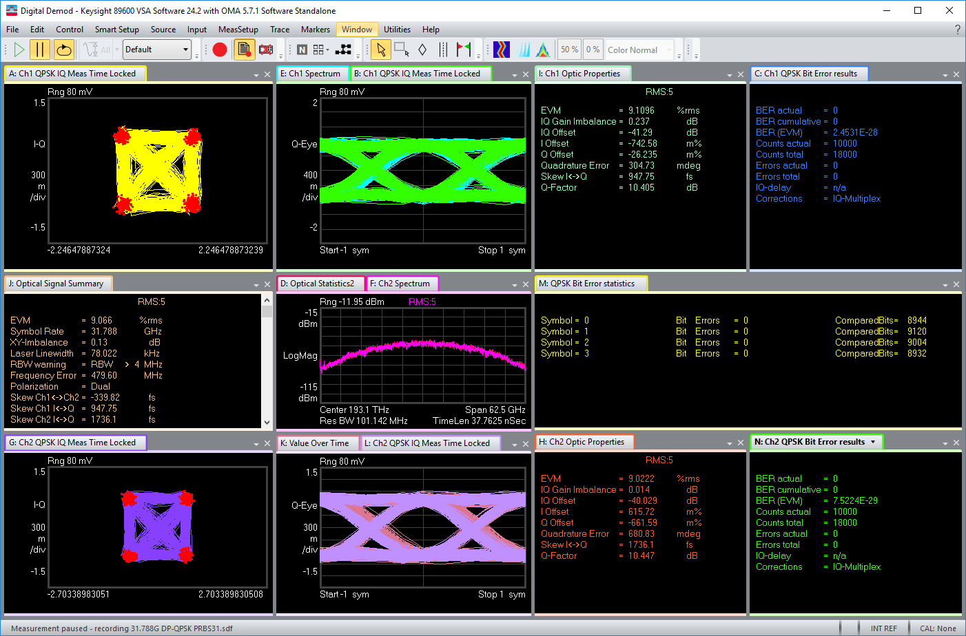Viewport: 966px width, 636px height.
Task: Click the M: QPSK Bit Error statistics tab
Action: pos(591,284)
